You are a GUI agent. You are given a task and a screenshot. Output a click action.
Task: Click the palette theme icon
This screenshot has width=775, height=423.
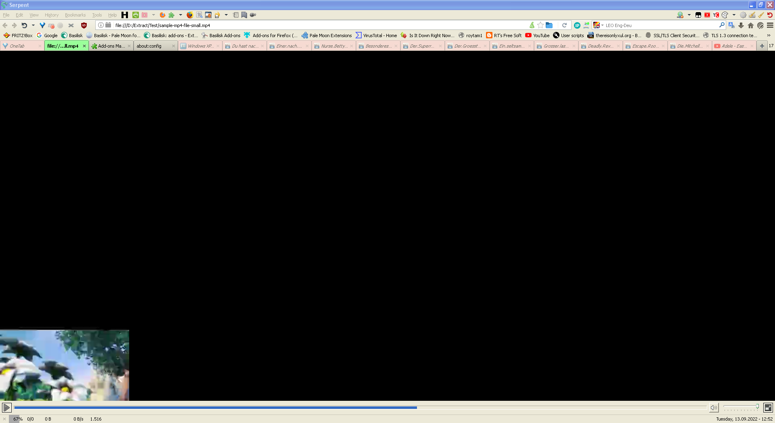[x=725, y=15]
